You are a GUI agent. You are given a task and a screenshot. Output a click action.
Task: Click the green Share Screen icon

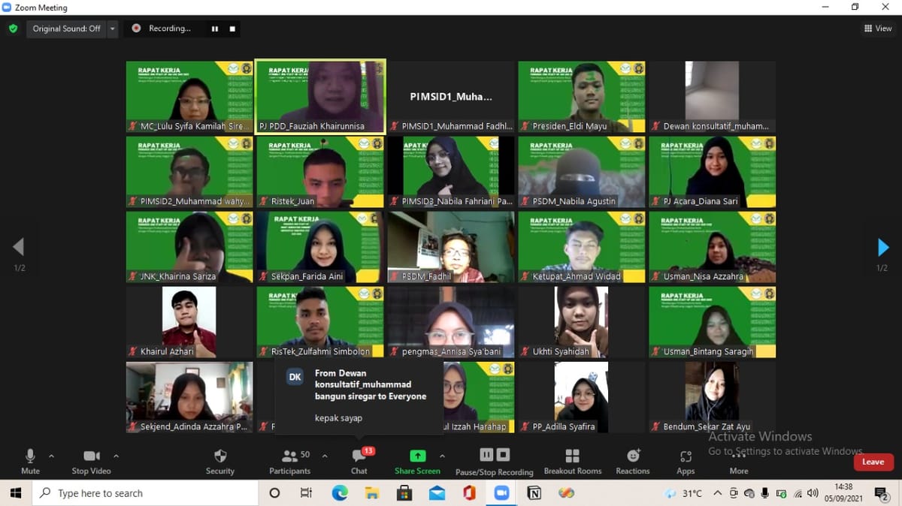pos(417,456)
